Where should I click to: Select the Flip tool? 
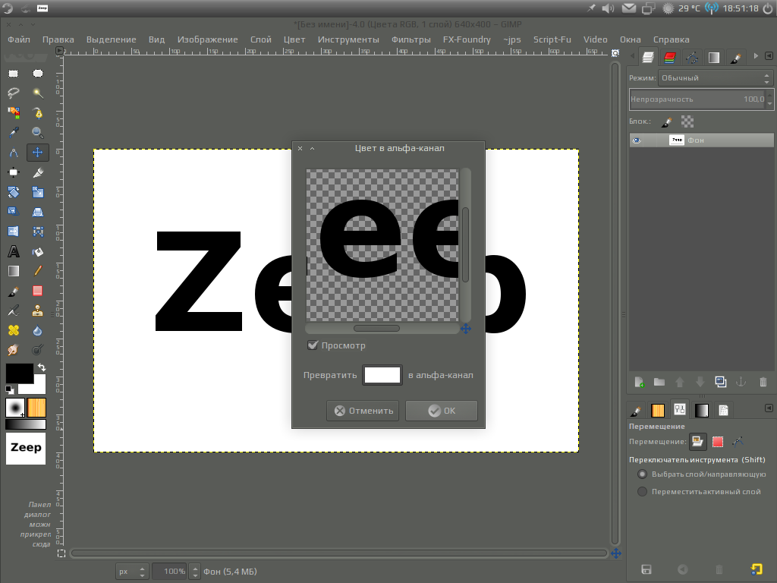tap(14, 232)
